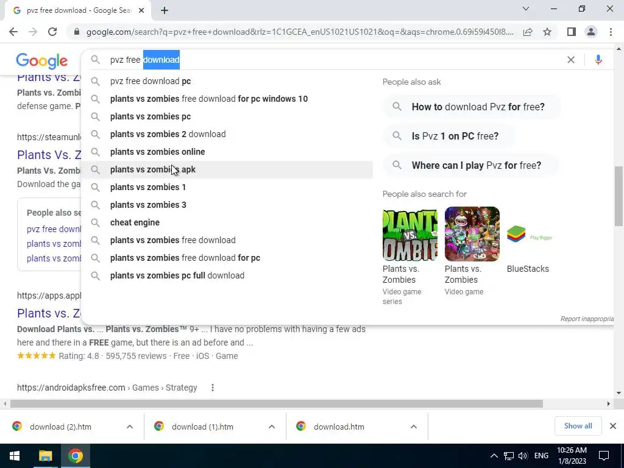Select suggestion free download for pc windows 10

[x=227, y=99]
